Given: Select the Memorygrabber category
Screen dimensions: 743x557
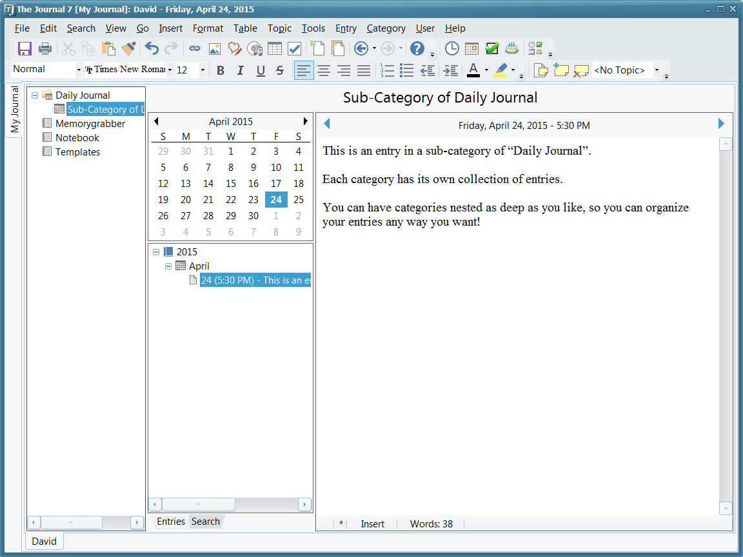Looking at the screenshot, I should pyautogui.click(x=90, y=124).
